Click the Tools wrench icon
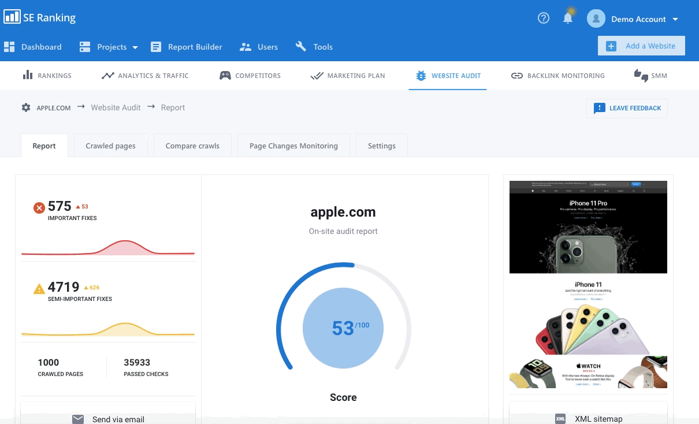The image size is (699, 424). pos(301,46)
